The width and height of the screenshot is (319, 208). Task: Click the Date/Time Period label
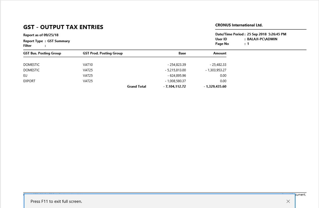[x=230, y=34]
